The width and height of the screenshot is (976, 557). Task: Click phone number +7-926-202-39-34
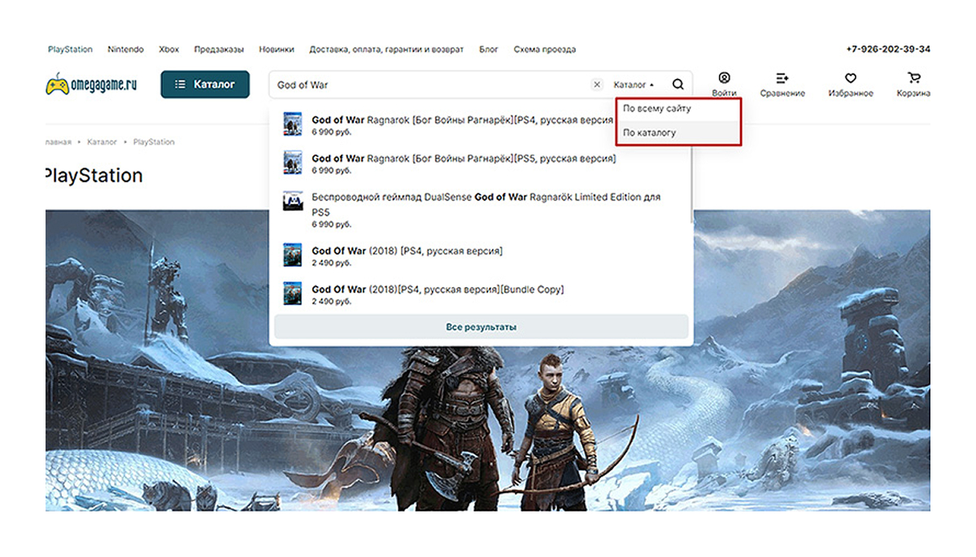pos(888,50)
